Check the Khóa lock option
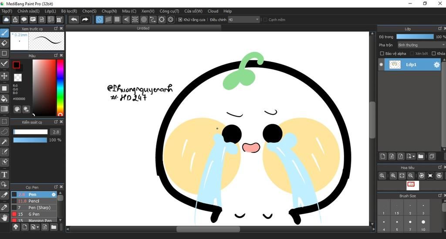Image resolution: width=446 pixels, height=239 pixels. click(x=434, y=54)
